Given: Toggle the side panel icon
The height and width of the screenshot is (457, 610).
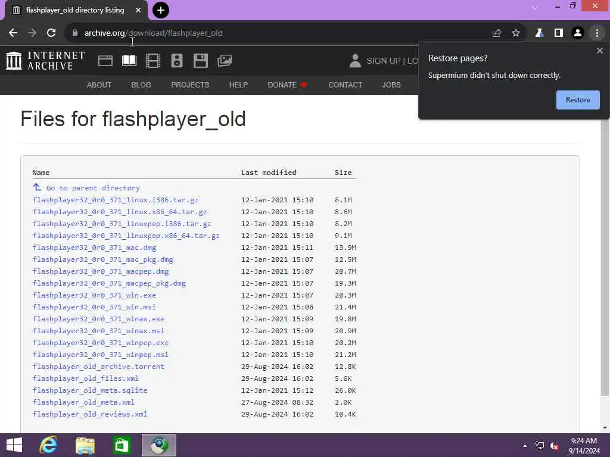Looking at the screenshot, I should tap(559, 33).
